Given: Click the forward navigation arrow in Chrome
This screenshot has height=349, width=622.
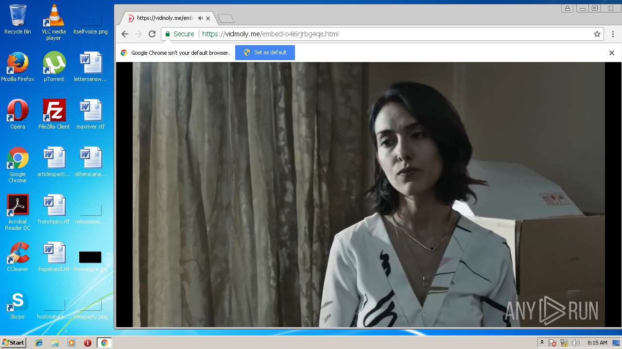Looking at the screenshot, I should 138,34.
